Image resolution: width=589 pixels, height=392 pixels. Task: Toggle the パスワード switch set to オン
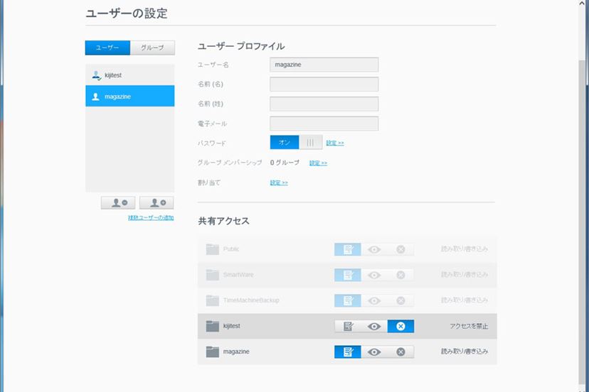(x=296, y=143)
